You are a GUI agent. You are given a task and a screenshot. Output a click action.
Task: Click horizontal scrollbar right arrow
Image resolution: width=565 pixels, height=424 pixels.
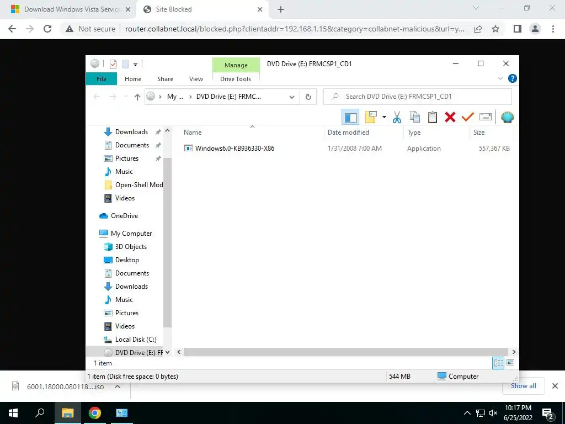(514, 352)
